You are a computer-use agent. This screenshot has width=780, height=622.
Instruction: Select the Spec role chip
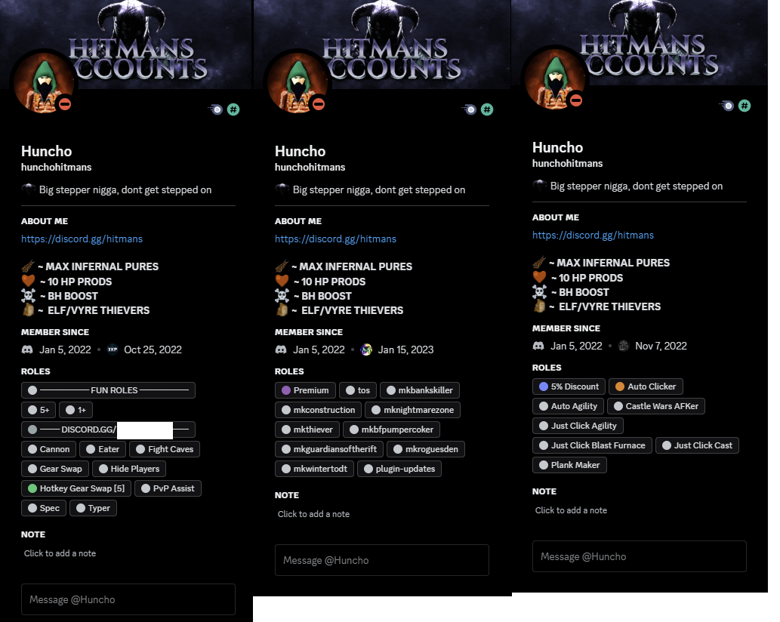[44, 508]
